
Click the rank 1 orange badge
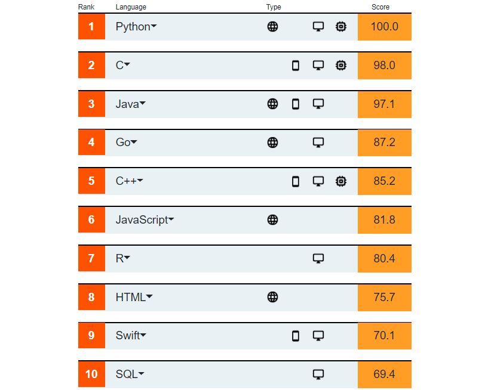click(91, 26)
